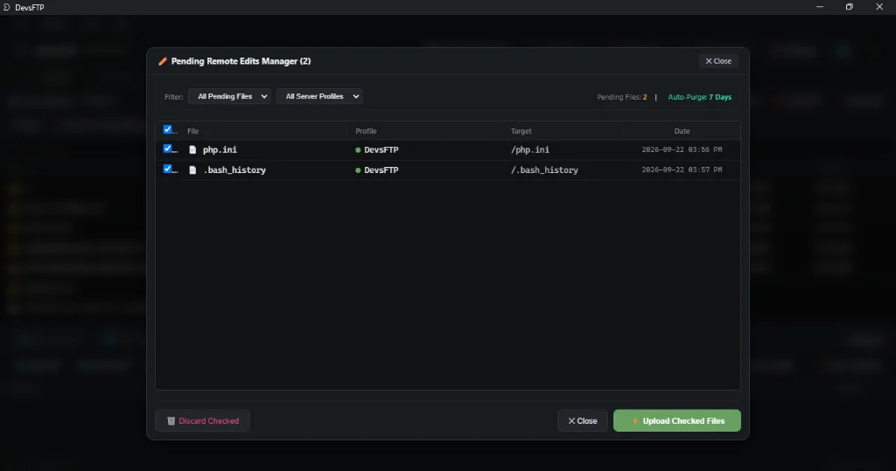Viewport: 896px width, 471px height.
Task: Close dialog using top-right Close button
Action: pos(718,61)
